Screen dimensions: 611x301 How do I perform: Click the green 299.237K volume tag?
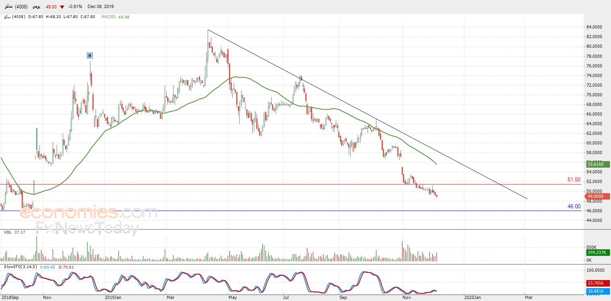click(x=598, y=252)
